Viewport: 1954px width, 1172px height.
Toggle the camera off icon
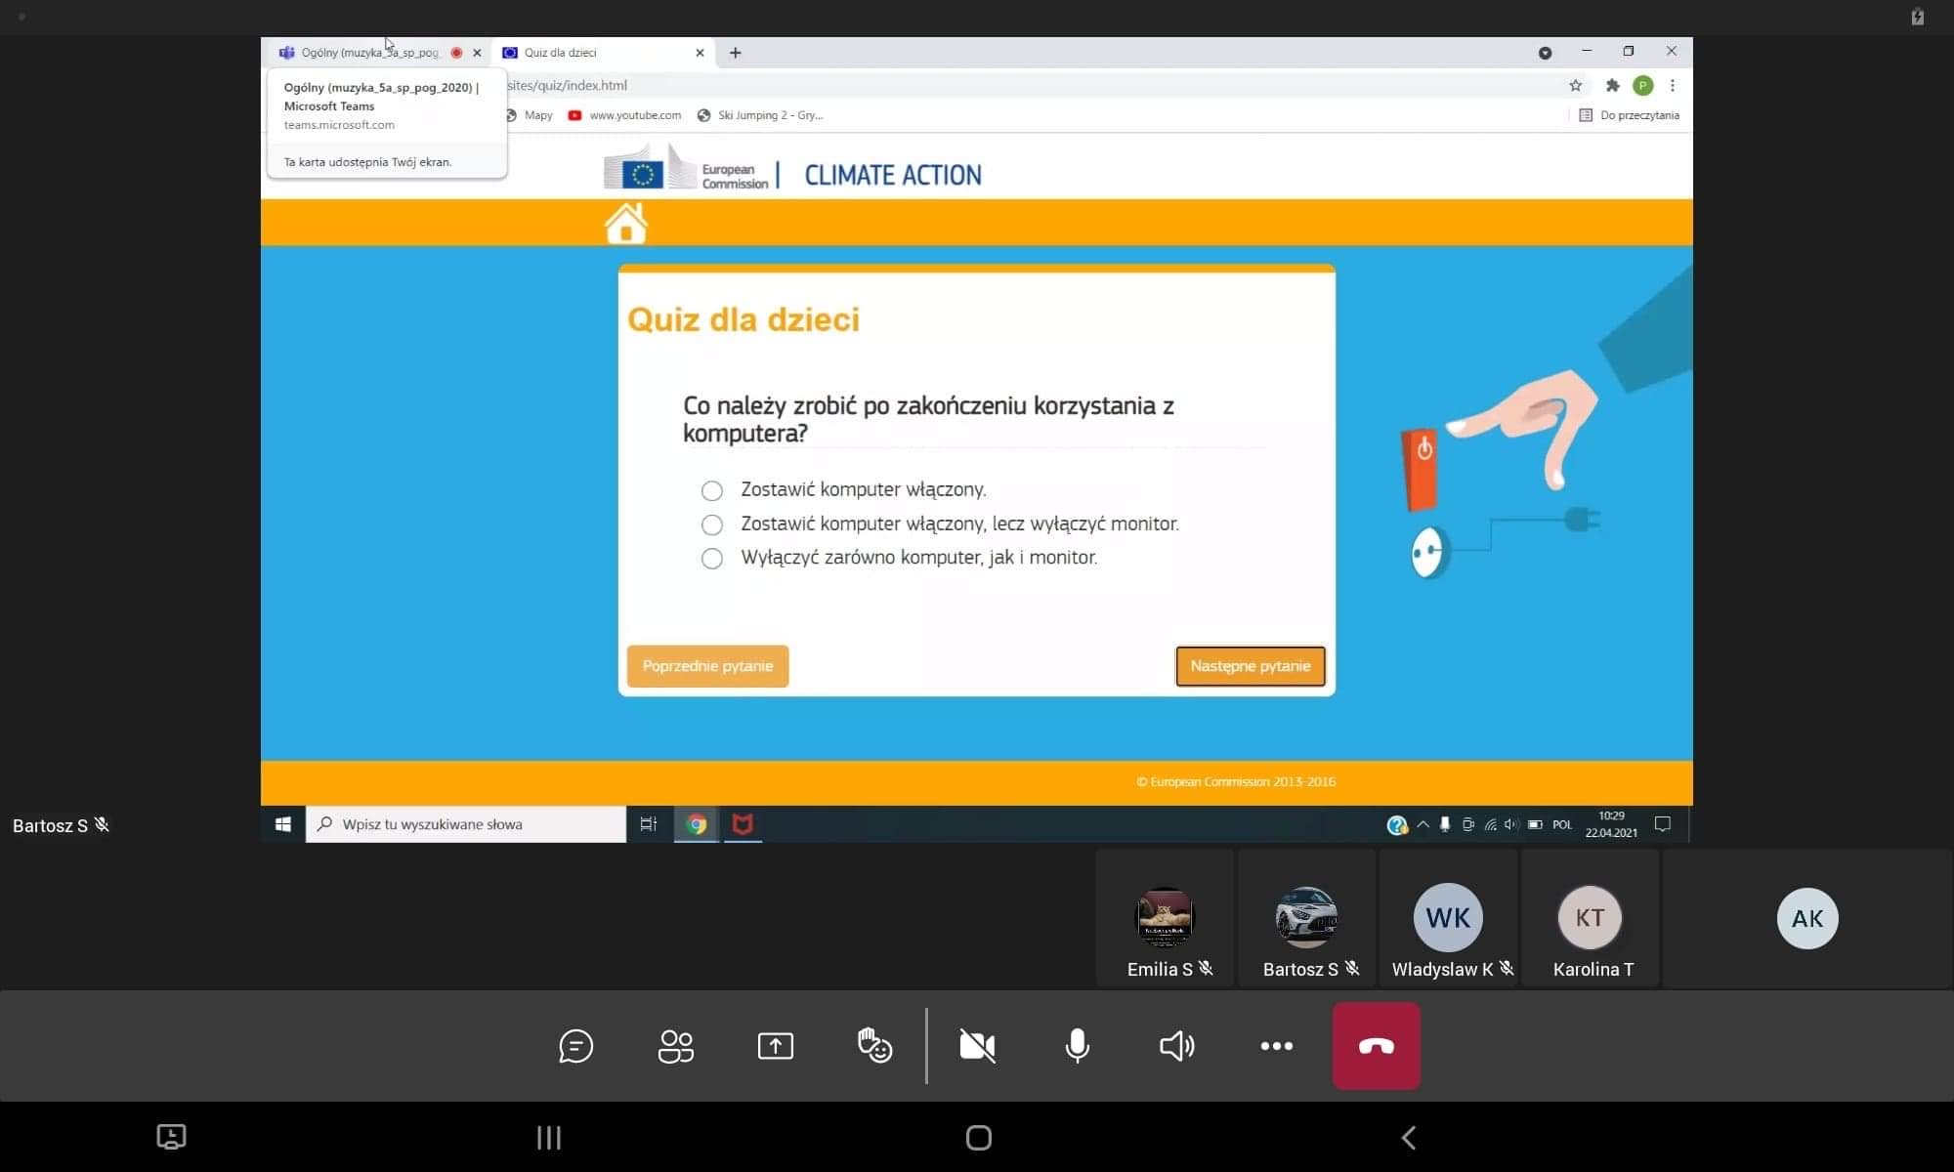[x=977, y=1046]
